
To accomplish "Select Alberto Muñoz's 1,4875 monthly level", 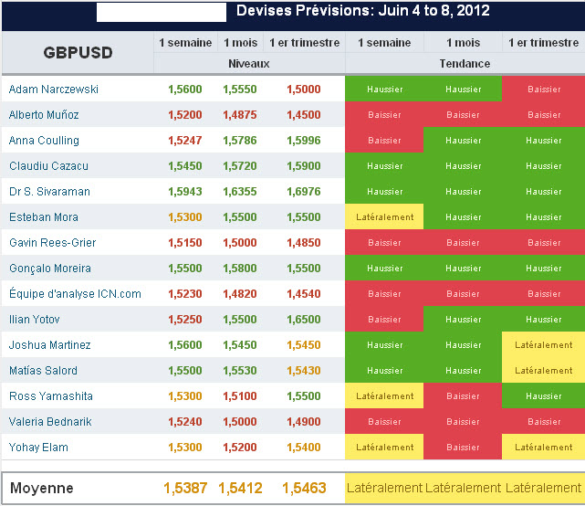I will coord(240,115).
